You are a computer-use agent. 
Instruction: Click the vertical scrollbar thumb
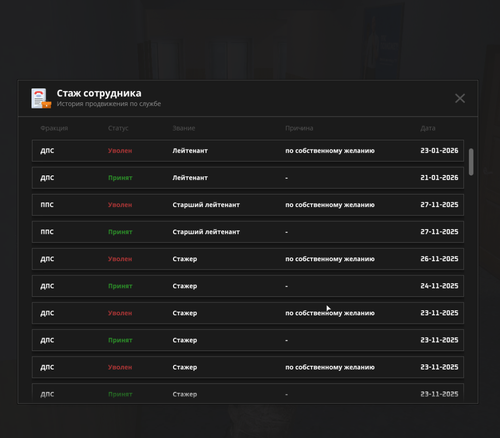pyautogui.click(x=471, y=162)
